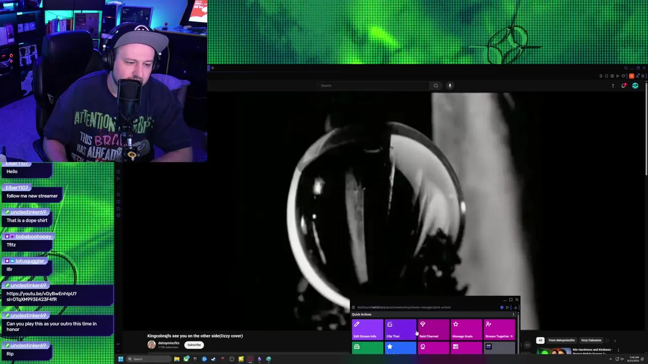Click the voice search microphone icon
648x364 pixels.
(x=450, y=85)
